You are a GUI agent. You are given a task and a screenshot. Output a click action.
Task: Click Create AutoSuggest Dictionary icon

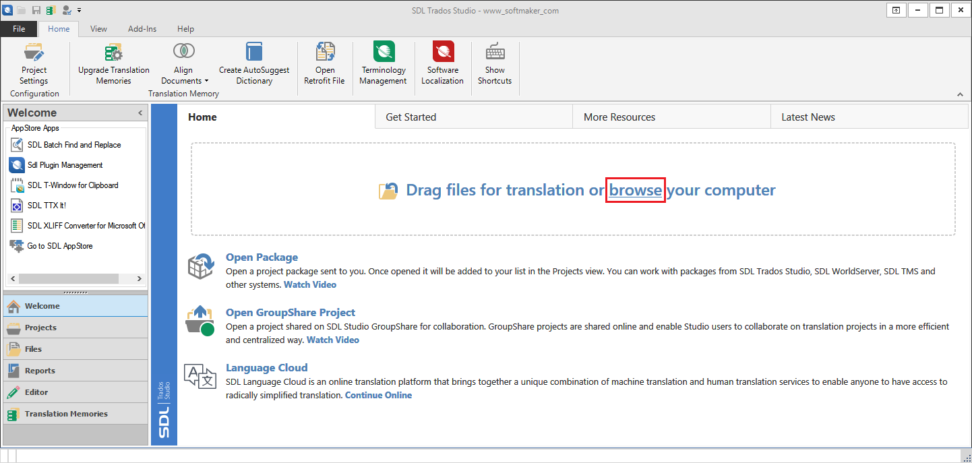pos(254,52)
